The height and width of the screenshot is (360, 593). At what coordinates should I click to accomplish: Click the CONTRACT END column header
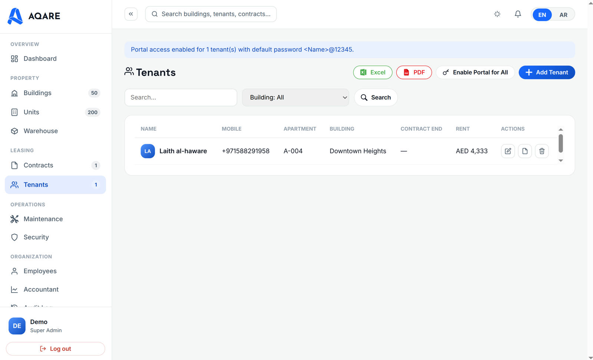(421, 129)
